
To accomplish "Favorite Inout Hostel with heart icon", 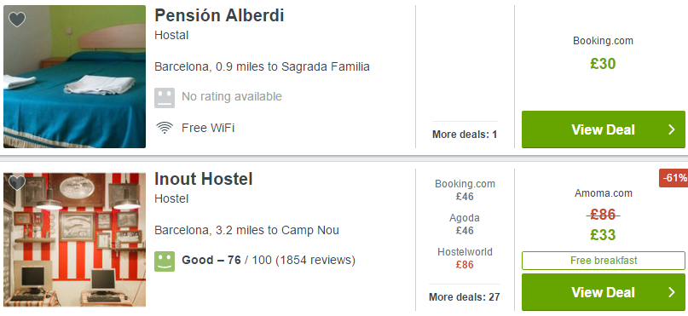I will coord(17,182).
